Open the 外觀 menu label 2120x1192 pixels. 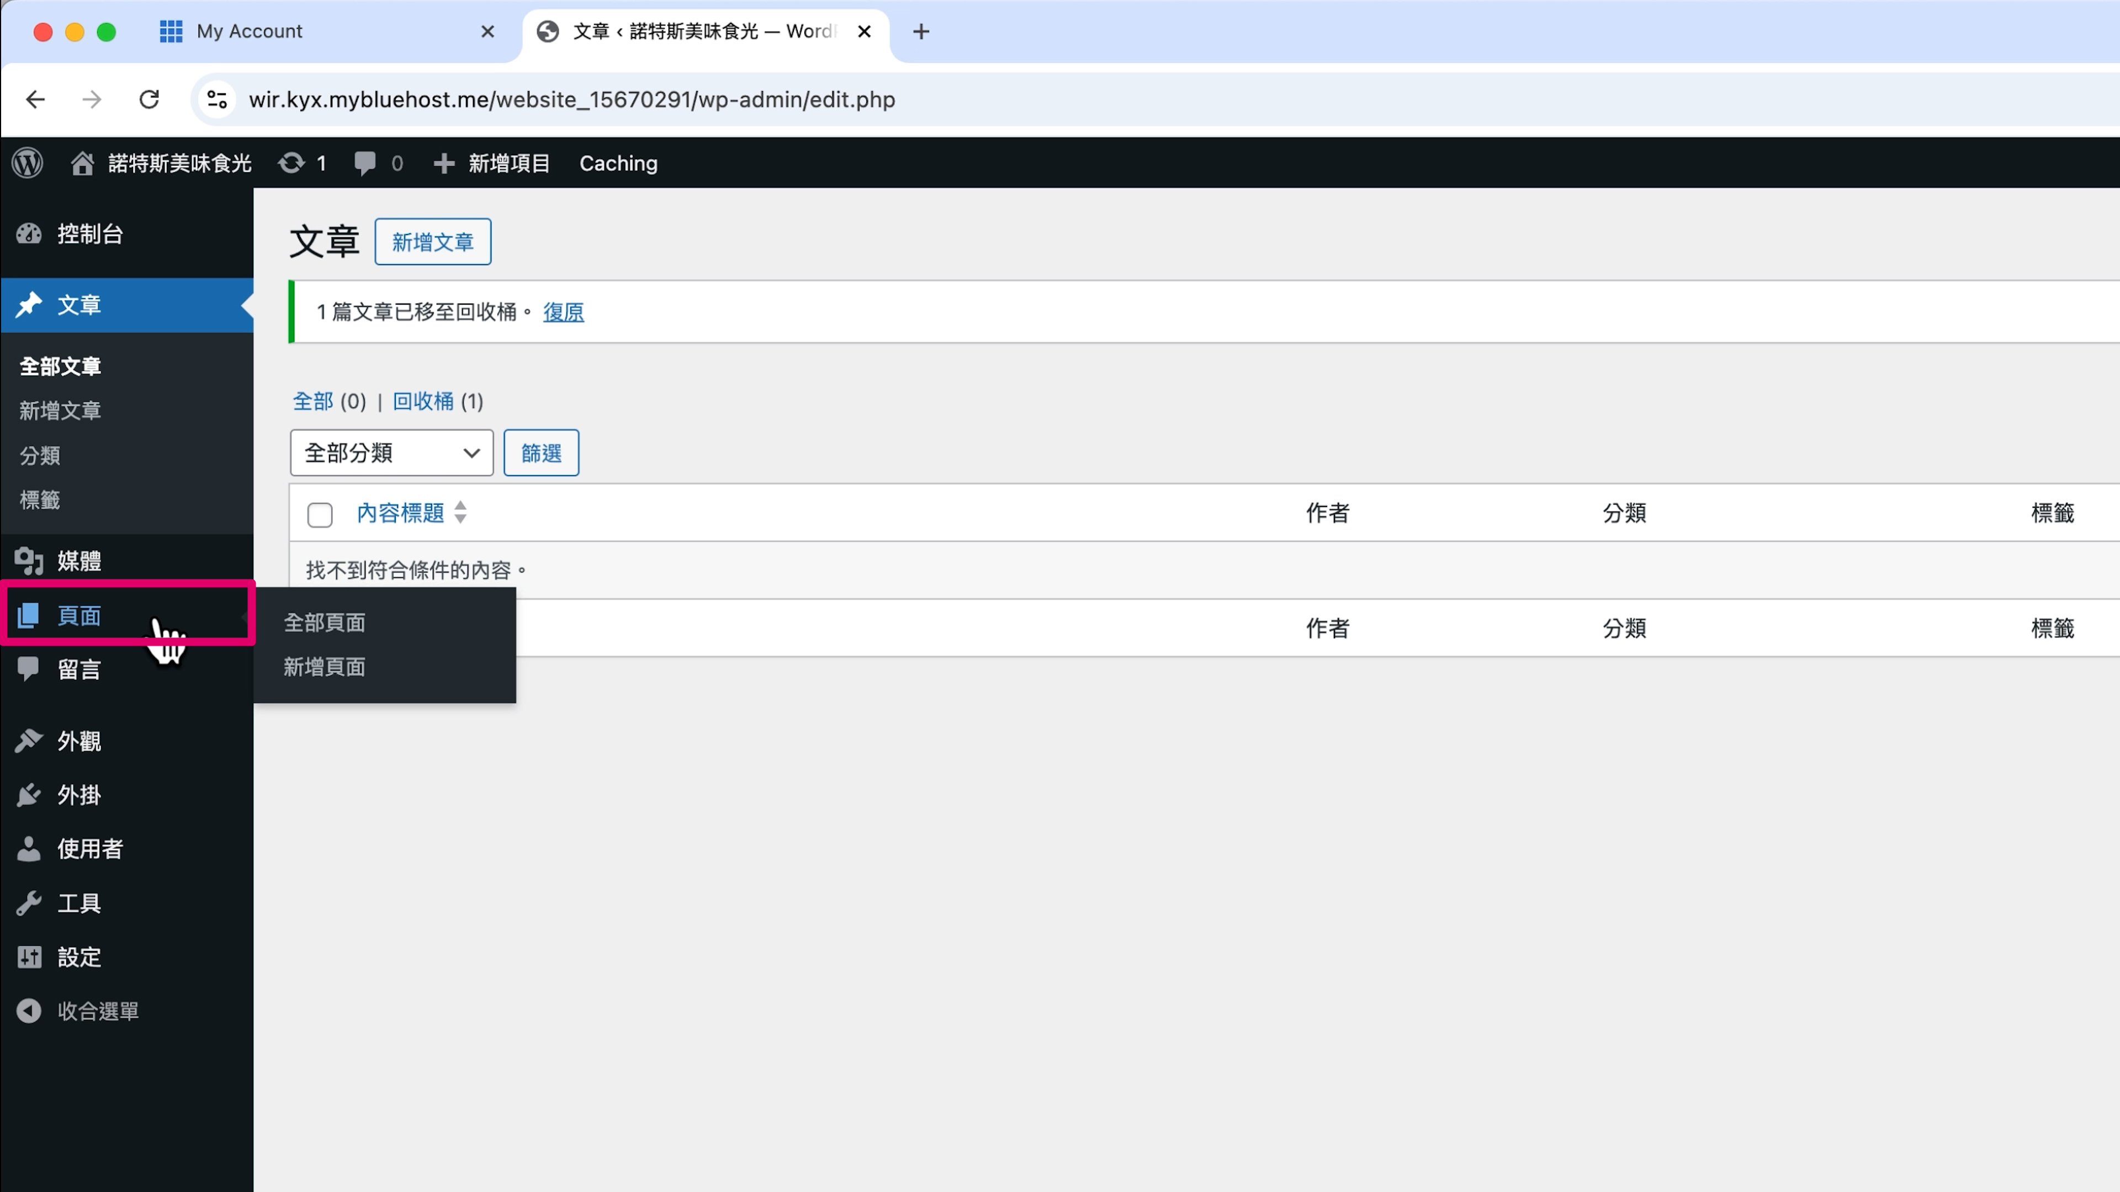(79, 741)
